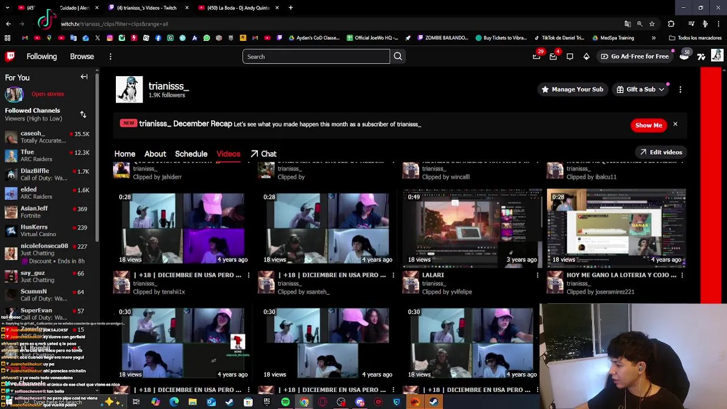Click the search magnifier button
727x409 pixels.
(x=398, y=56)
